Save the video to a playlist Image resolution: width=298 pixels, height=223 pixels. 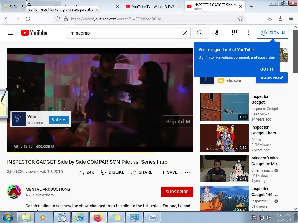168,172
